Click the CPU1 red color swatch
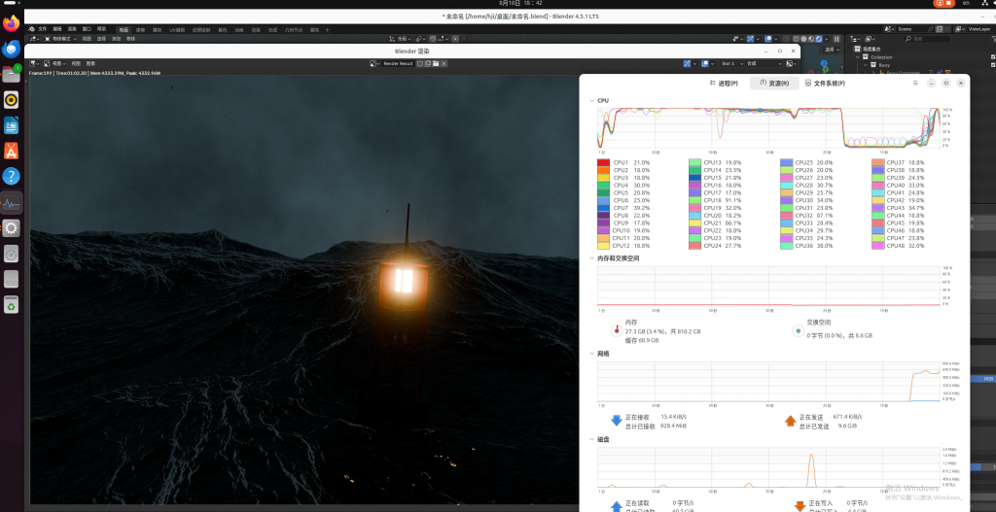Viewport: 996px width, 512px height. (x=603, y=162)
